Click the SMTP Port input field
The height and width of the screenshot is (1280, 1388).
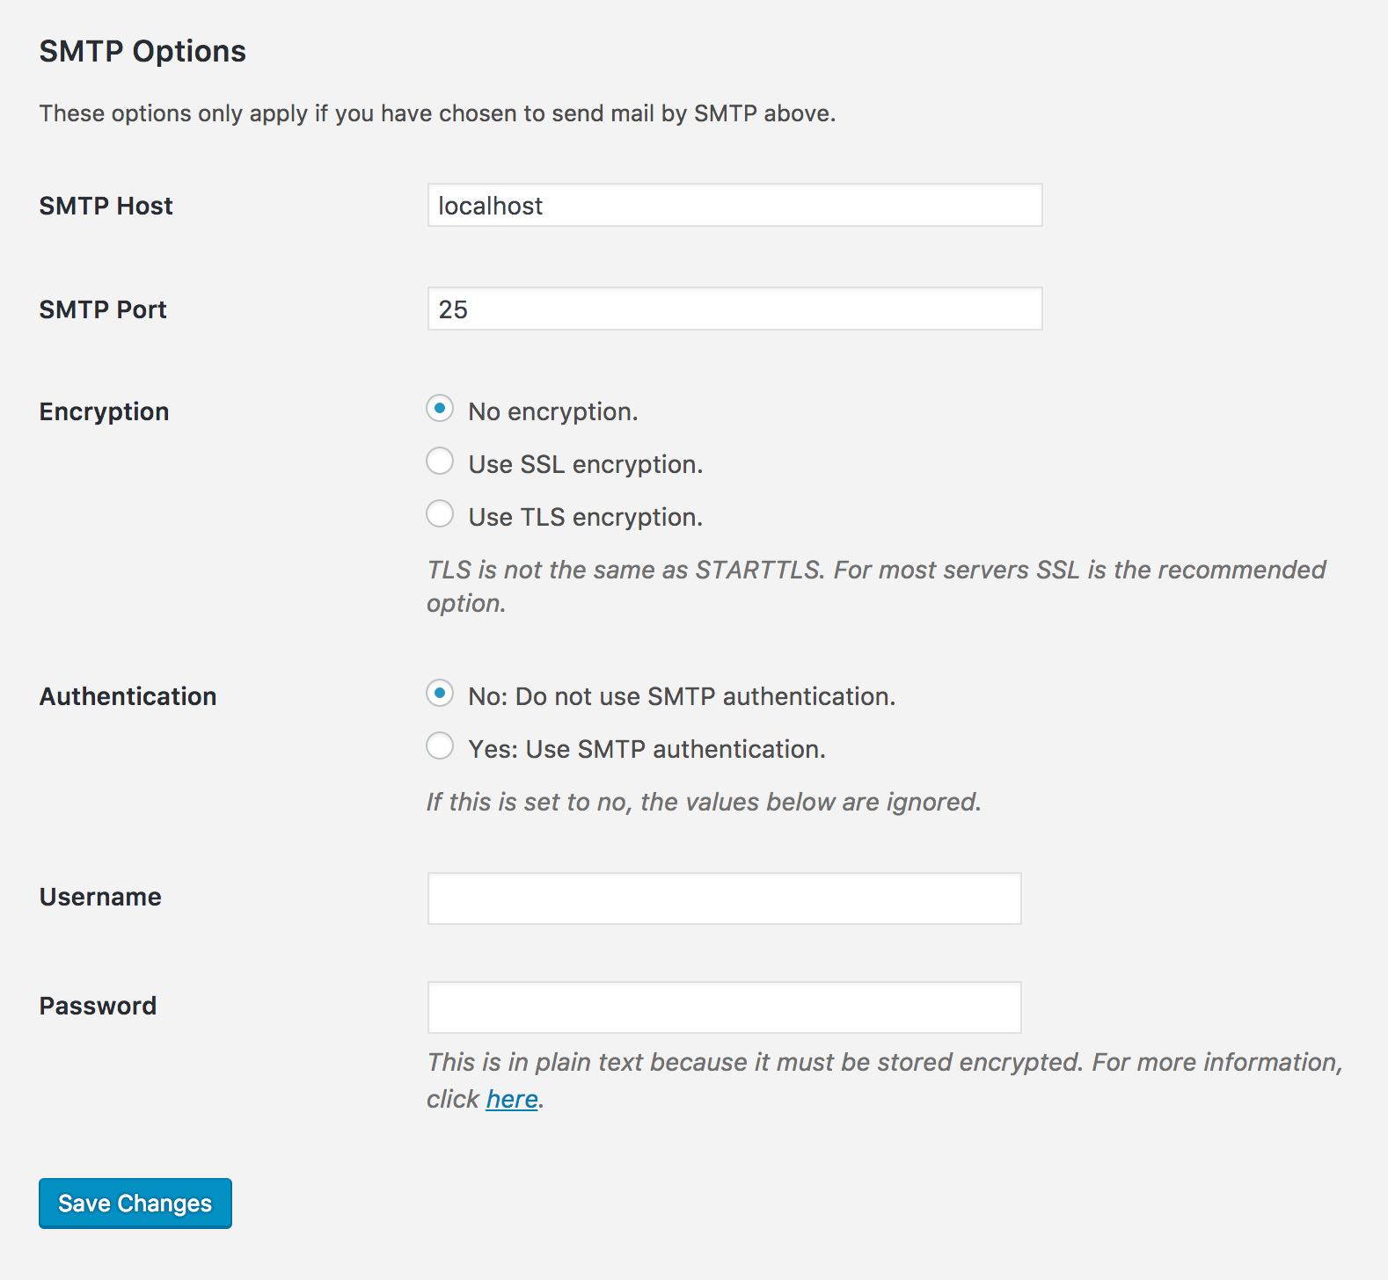tap(734, 309)
